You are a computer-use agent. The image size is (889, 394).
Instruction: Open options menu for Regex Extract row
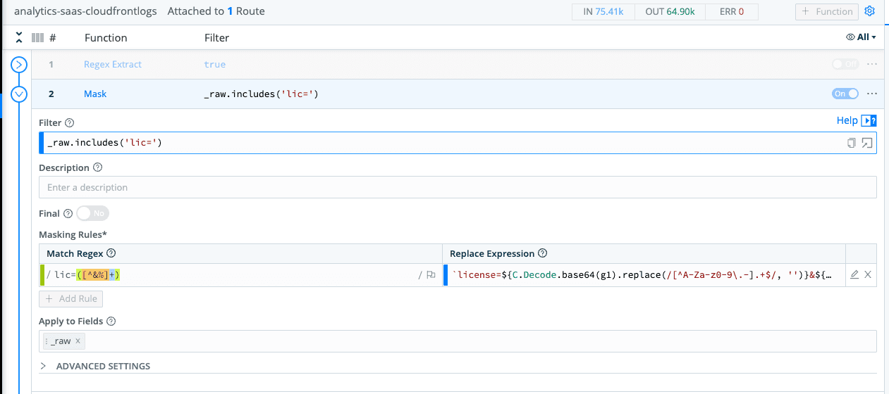point(872,64)
